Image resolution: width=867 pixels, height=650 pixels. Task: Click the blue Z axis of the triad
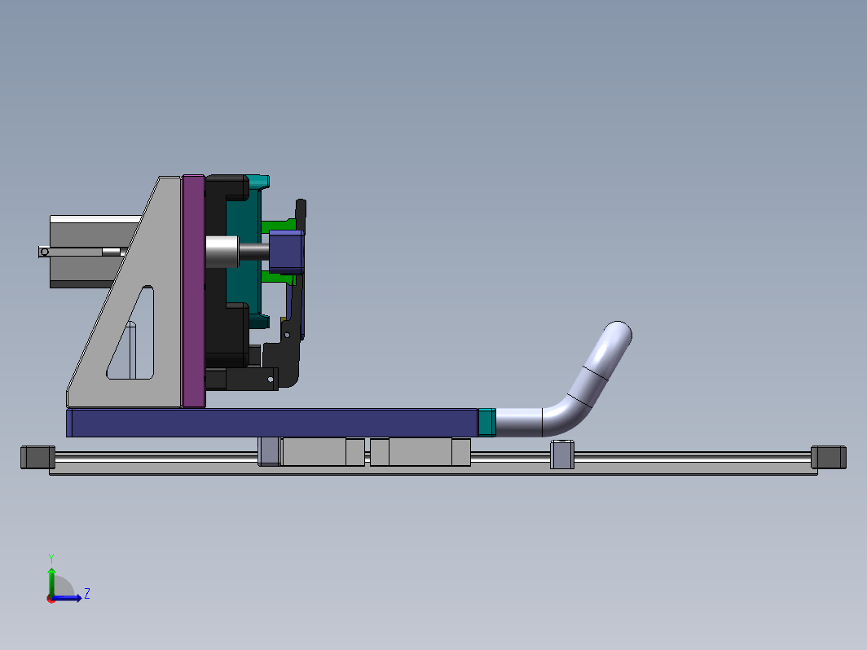click(x=68, y=598)
